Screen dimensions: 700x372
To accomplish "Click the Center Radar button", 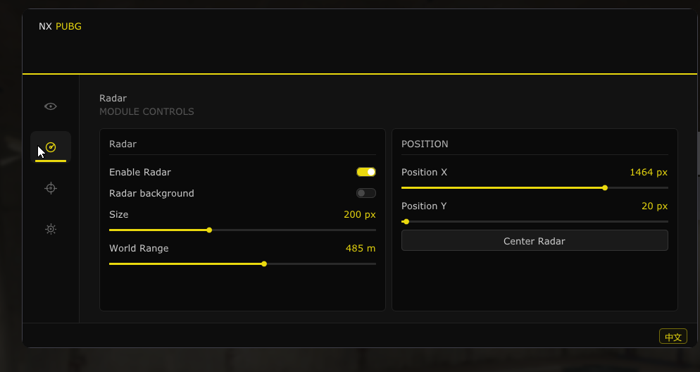I will click(535, 241).
